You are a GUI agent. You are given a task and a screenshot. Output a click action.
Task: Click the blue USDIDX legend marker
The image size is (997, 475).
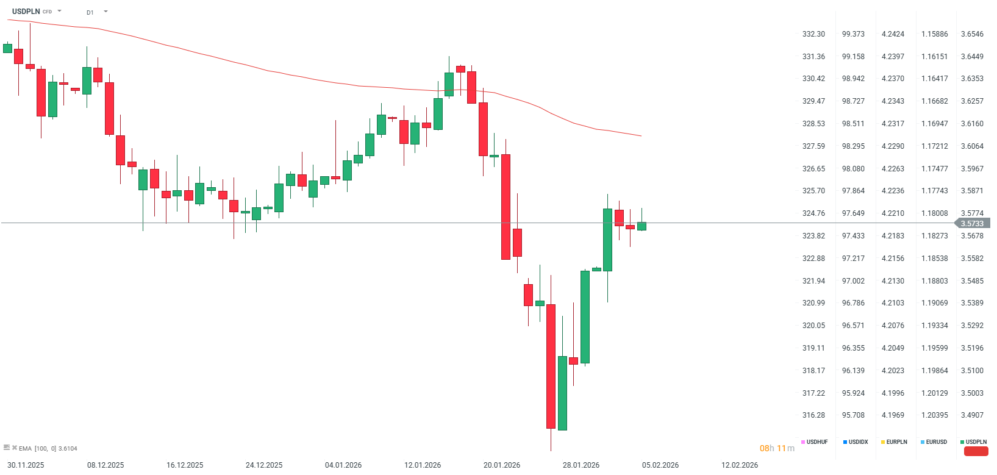(845, 442)
